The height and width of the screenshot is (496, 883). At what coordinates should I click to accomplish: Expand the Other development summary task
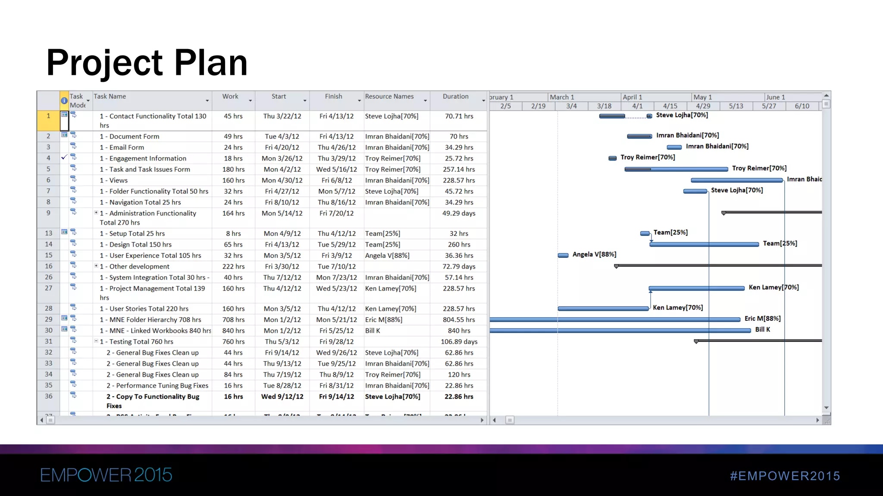[x=96, y=266]
